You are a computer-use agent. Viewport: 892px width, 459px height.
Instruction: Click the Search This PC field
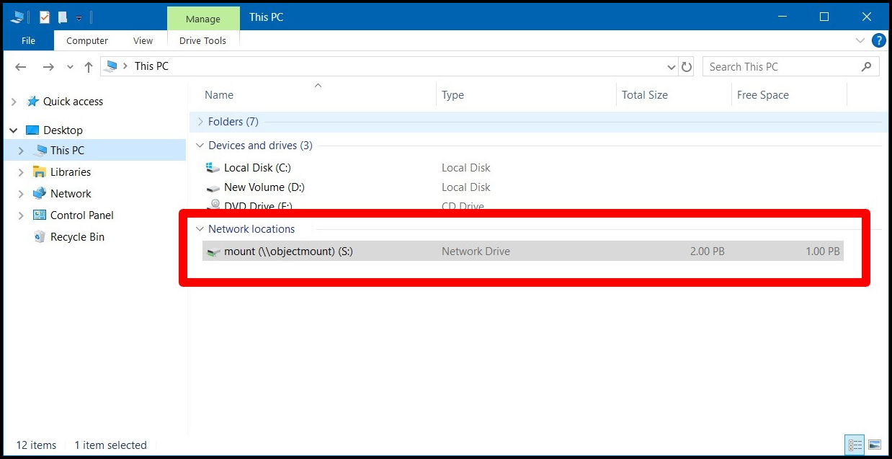pyautogui.click(x=782, y=66)
